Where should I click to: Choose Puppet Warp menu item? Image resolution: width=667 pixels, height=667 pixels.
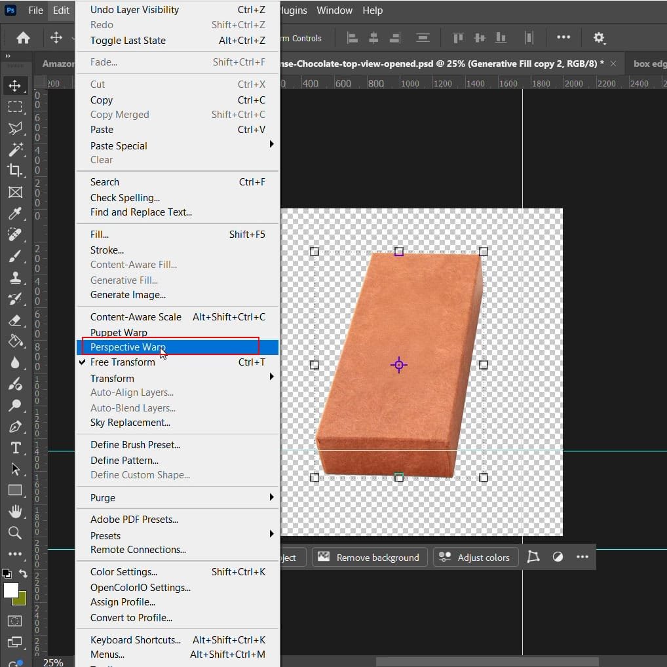(x=178, y=332)
